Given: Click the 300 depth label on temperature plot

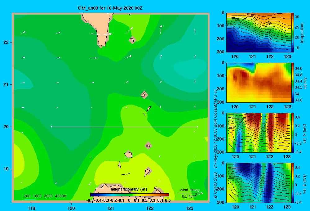Looking at the screenshot, I should (221, 52).
